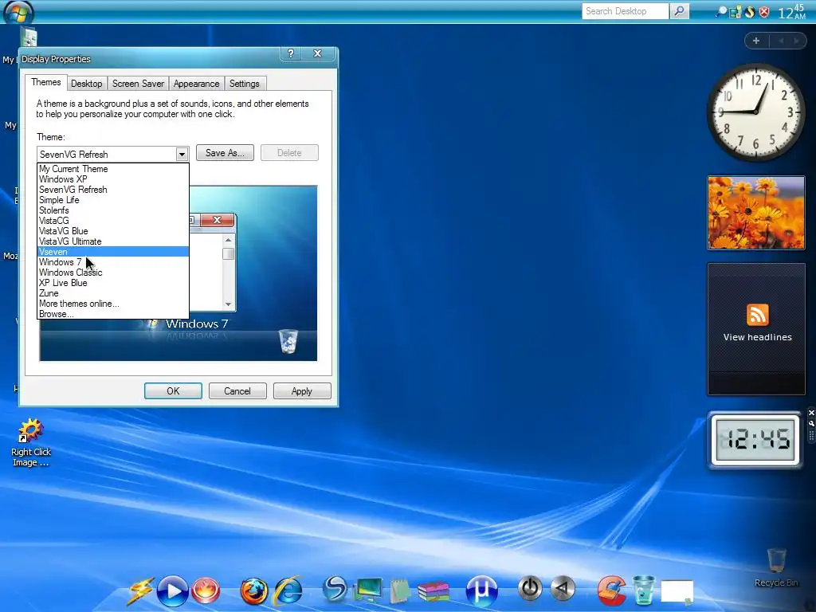816x612 pixels.
Task: Click the help question mark button in Display Properties
Action: (291, 53)
